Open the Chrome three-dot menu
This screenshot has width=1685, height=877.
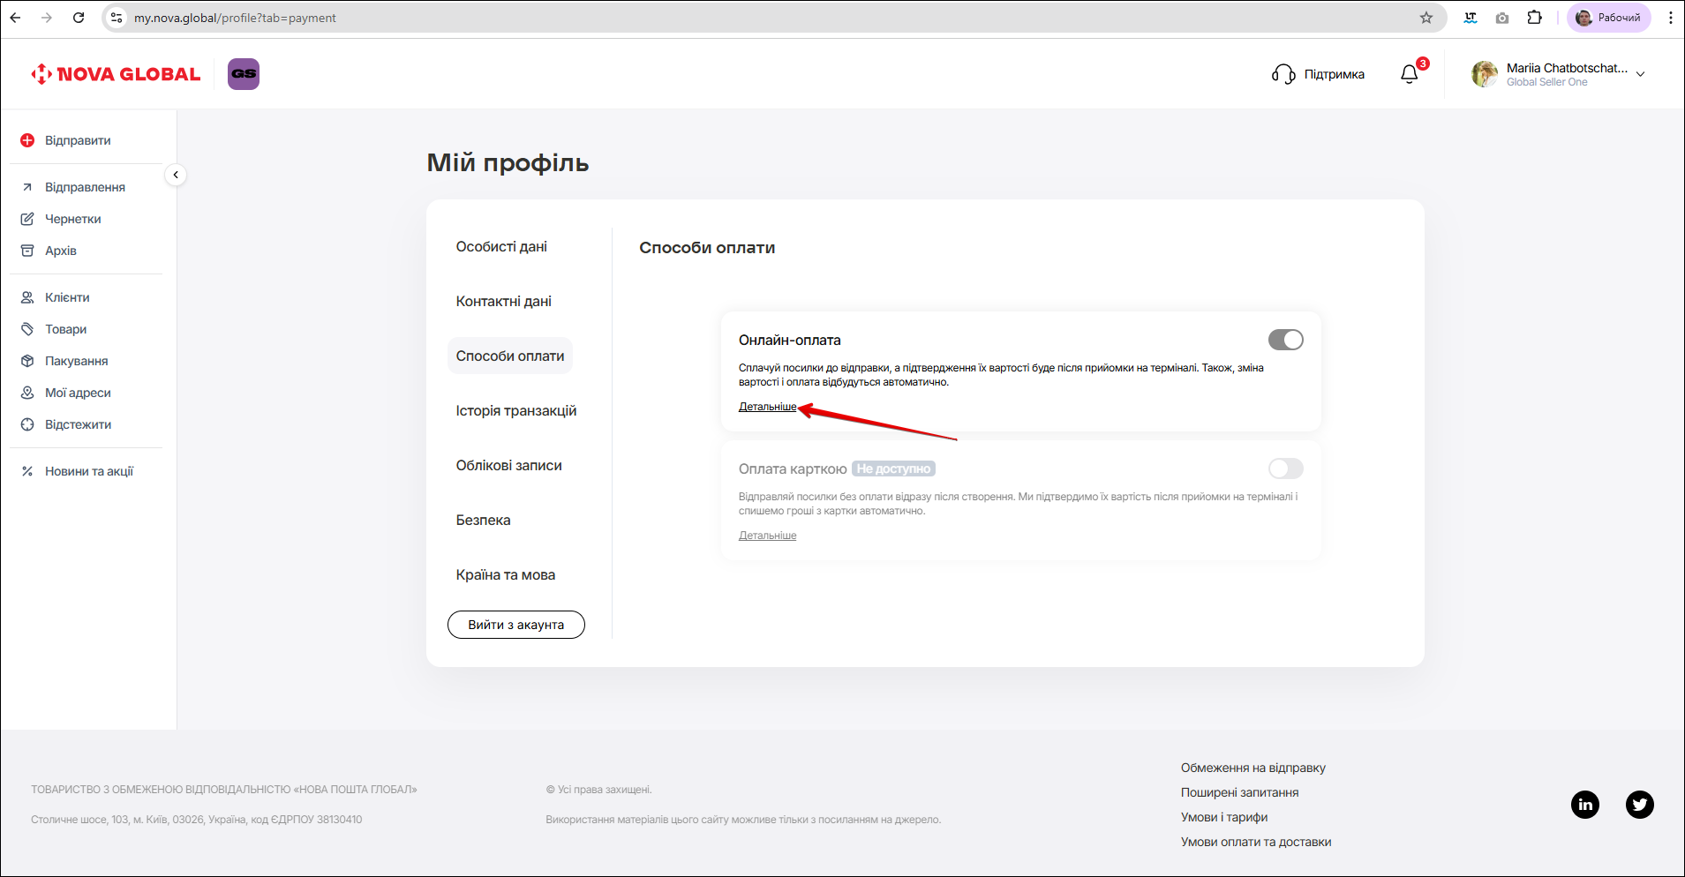1671,18
